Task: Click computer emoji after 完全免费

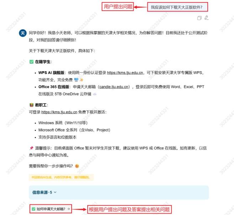Action: click(x=76, y=80)
